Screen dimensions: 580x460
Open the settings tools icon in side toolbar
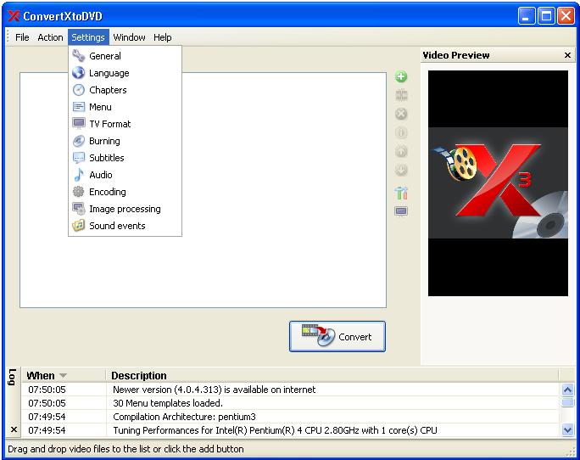(401, 193)
